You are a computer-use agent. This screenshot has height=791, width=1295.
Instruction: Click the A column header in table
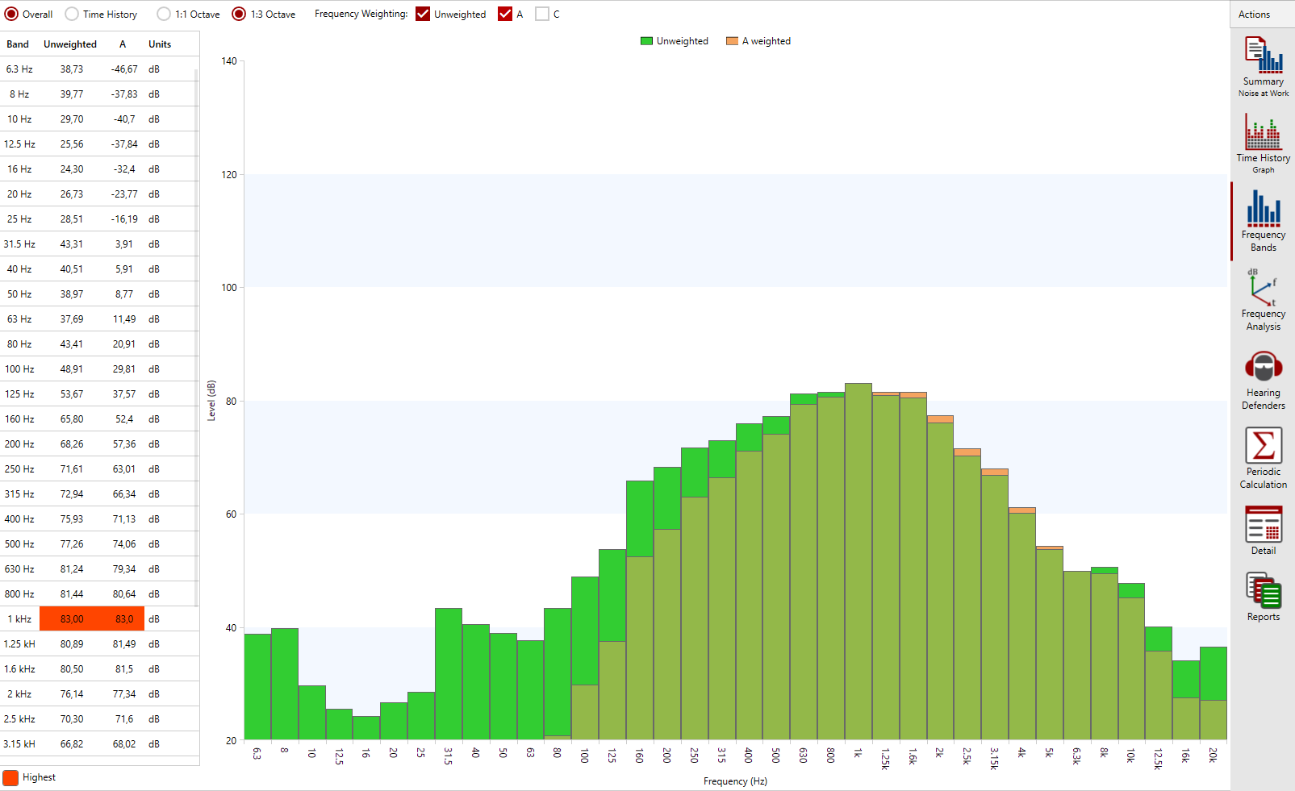pos(123,44)
